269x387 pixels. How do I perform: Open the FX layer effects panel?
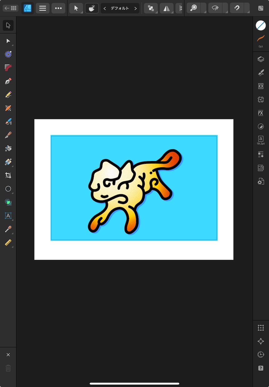coord(261,113)
